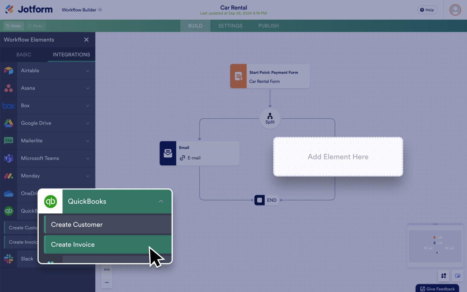The image size is (467, 292).
Task: Expand the Monday integration chevron
Action: point(88,176)
